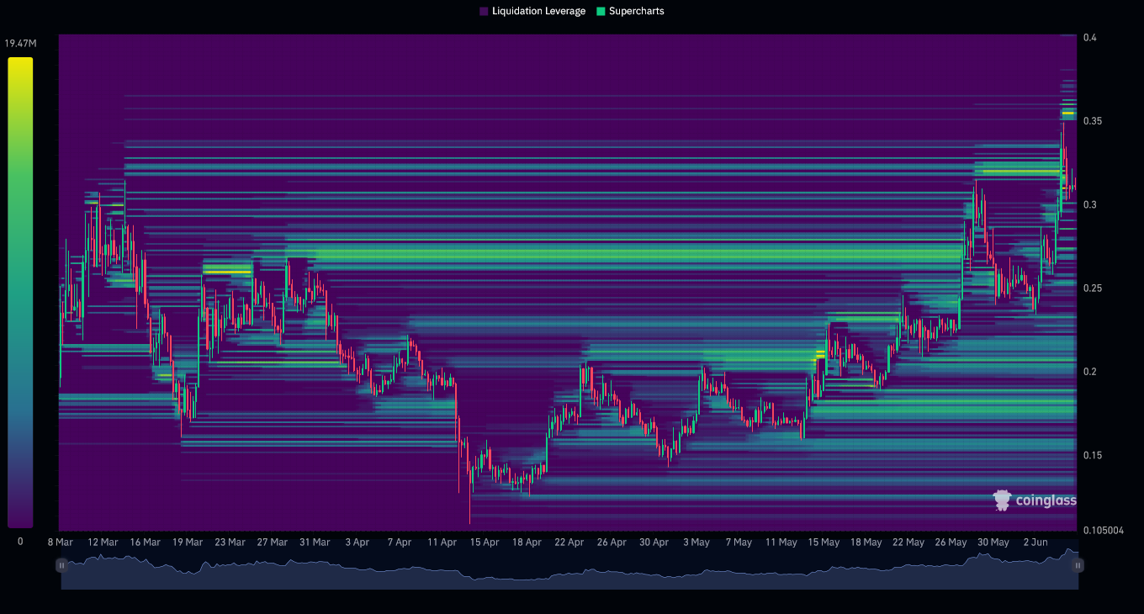
Task: Click the 11 May date label
Action: coord(781,543)
